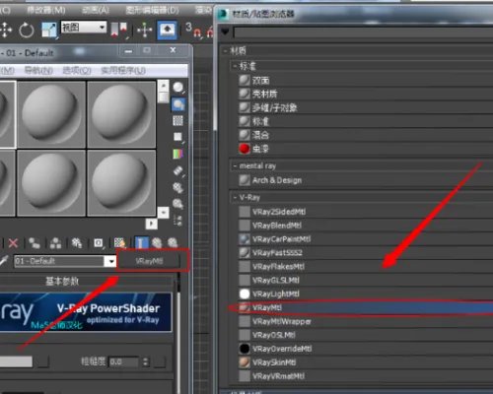
Task: Toggle Backlight in the Material Editor
Action: (178, 104)
